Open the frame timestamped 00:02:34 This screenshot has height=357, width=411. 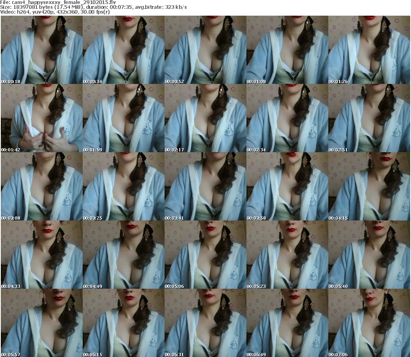287,118
